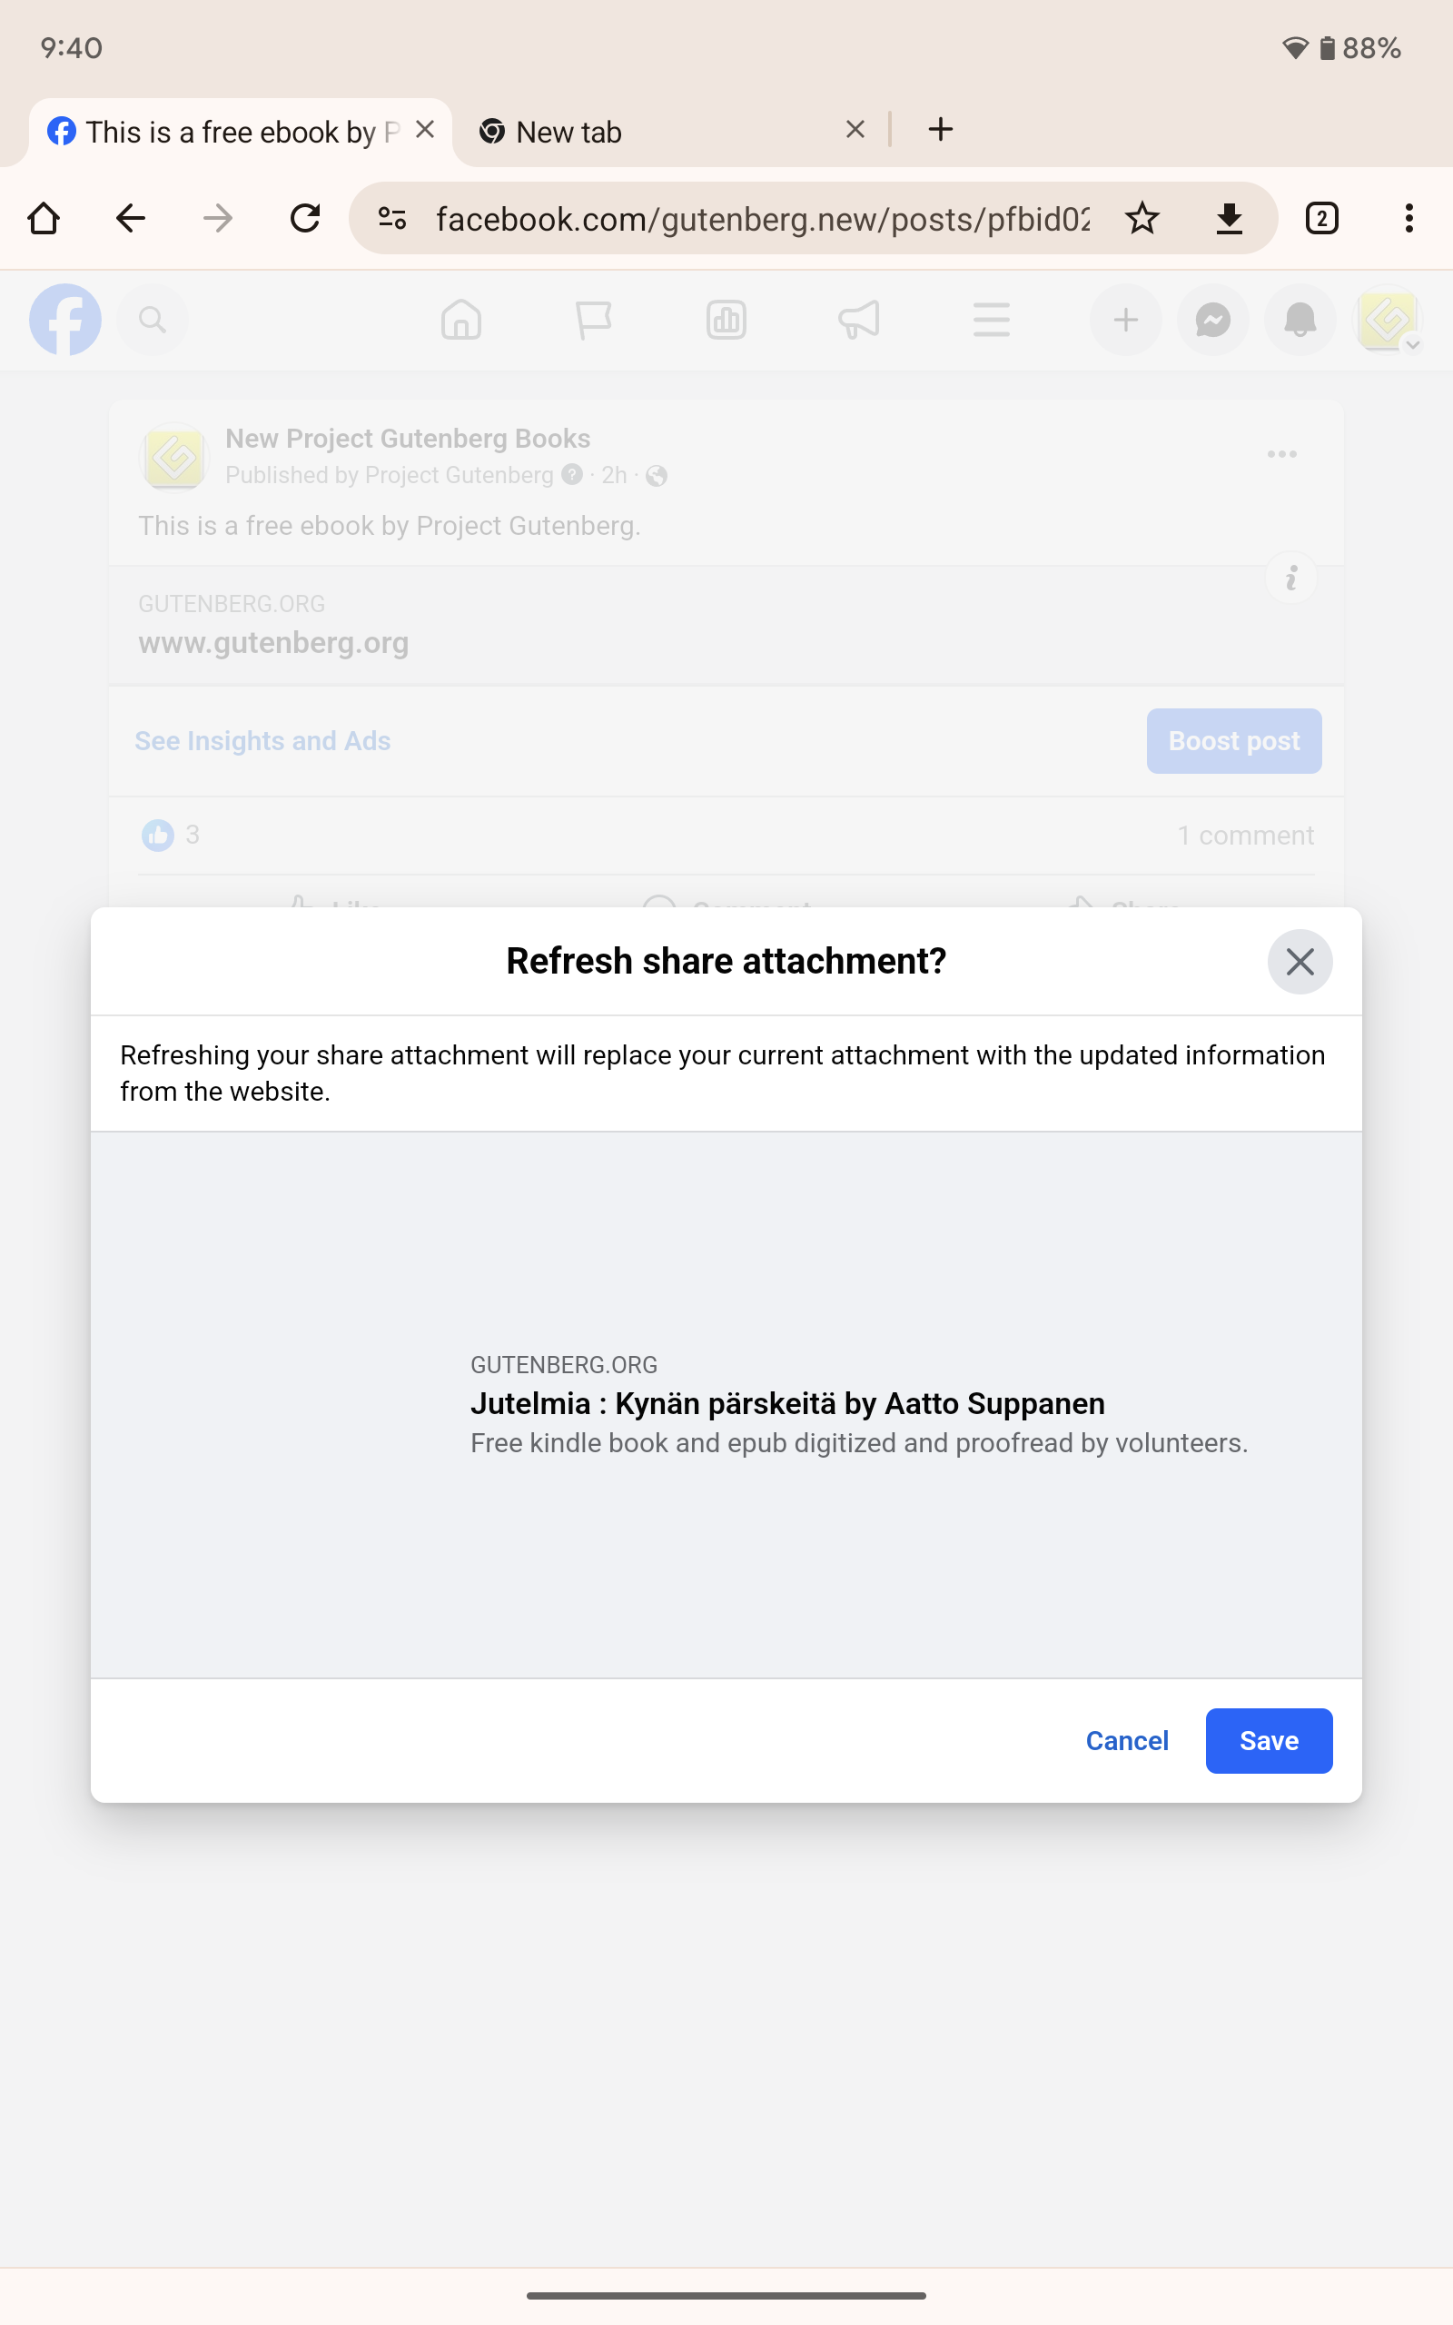Open the hamburger menu icon in Facebook nav
The height and width of the screenshot is (2325, 1453).
click(x=992, y=320)
